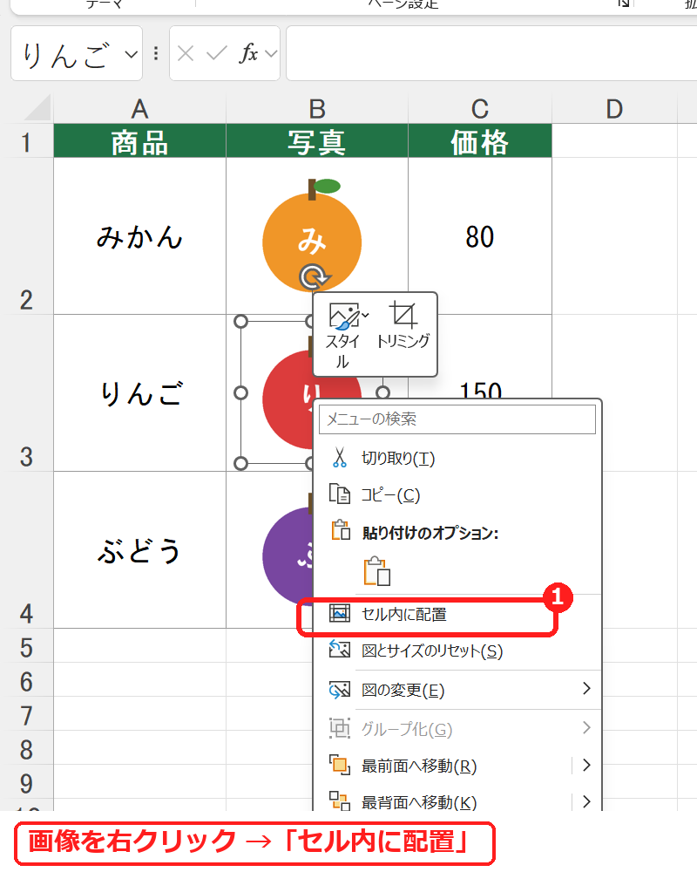The image size is (697, 872).
Task: Select row 2 header
Action: coord(27,235)
